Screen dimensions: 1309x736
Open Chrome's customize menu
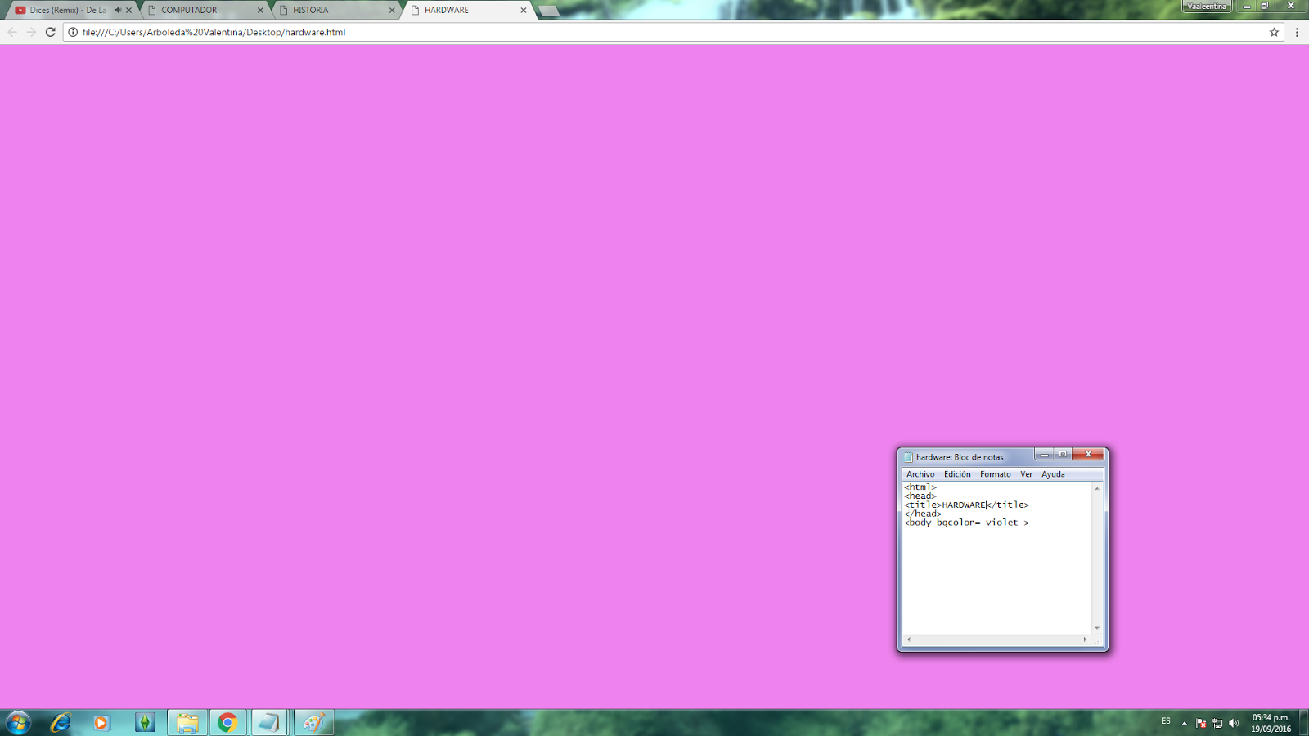click(1297, 33)
